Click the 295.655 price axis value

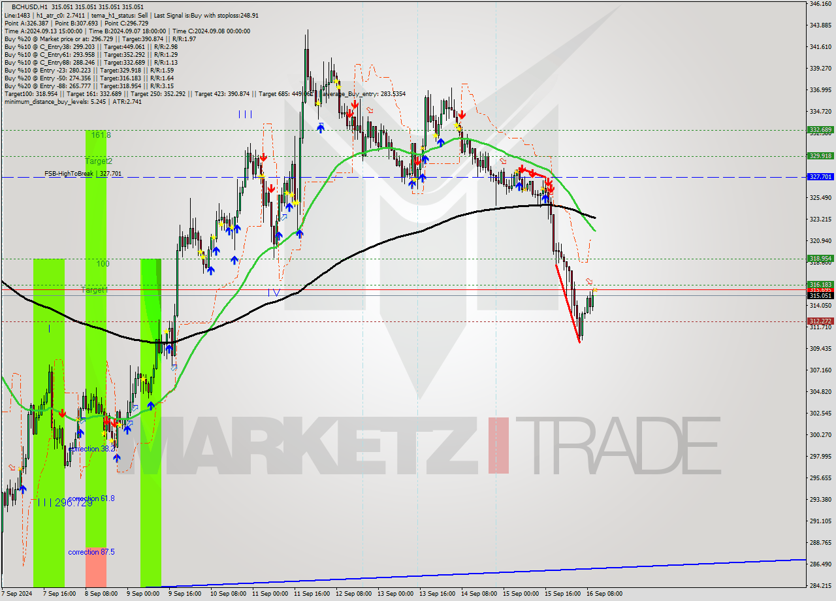pos(820,478)
